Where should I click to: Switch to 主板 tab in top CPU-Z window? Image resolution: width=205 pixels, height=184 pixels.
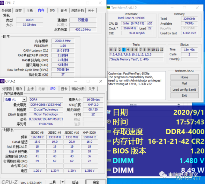pos(30,11)
